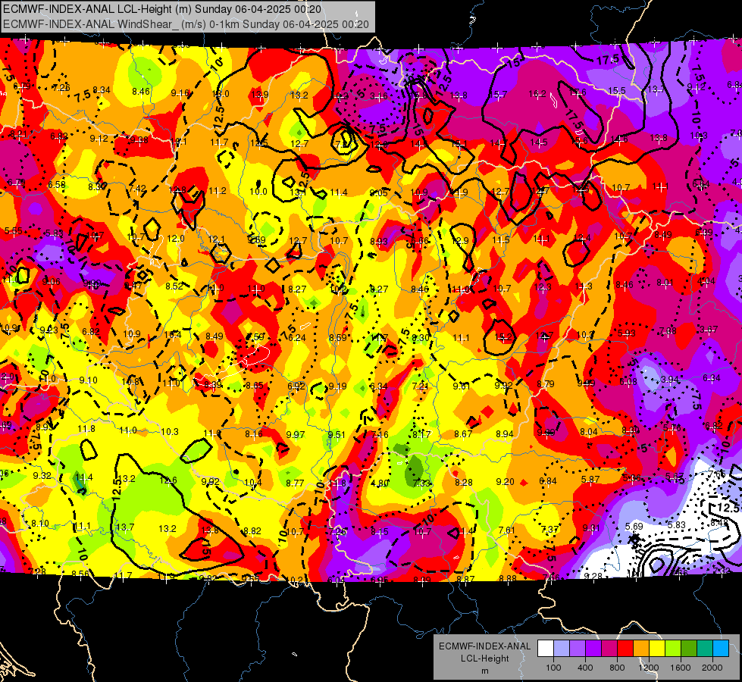Click the 3.16 value inside the dotted contours
The width and height of the screenshot is (742, 682).
point(378,96)
